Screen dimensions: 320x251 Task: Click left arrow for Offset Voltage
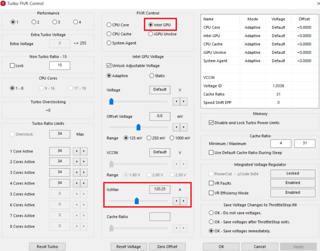pos(176,127)
